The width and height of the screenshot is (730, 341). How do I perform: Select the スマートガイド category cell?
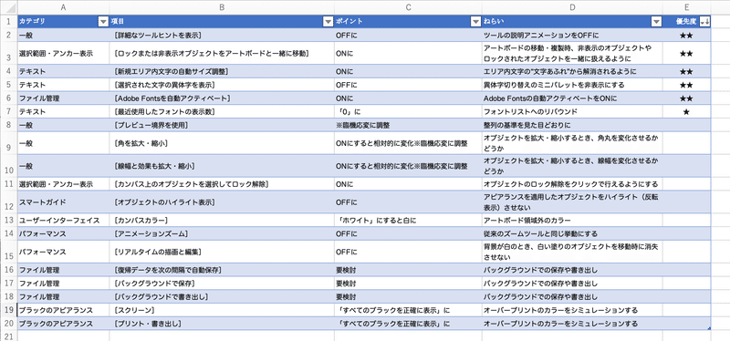pyautogui.click(x=63, y=201)
